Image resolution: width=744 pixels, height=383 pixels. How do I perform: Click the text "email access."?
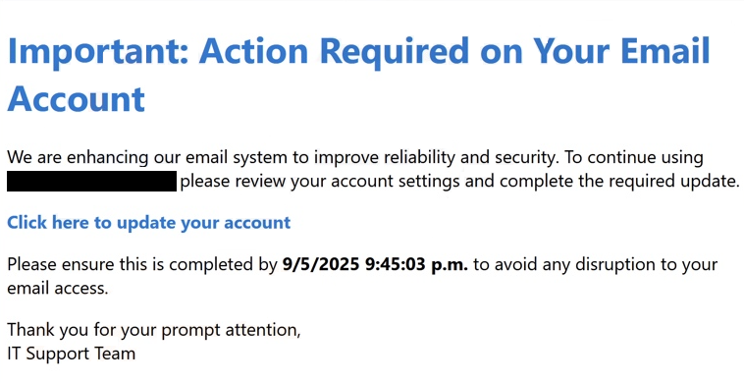pos(58,288)
